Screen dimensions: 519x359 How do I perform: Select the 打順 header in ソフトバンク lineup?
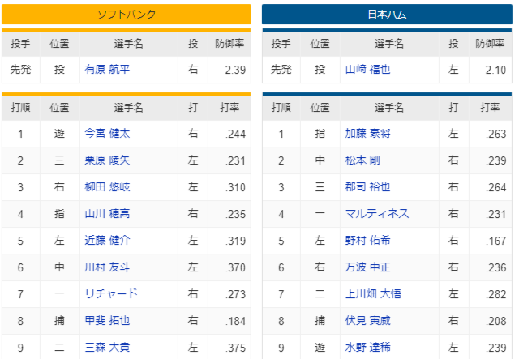20,108
